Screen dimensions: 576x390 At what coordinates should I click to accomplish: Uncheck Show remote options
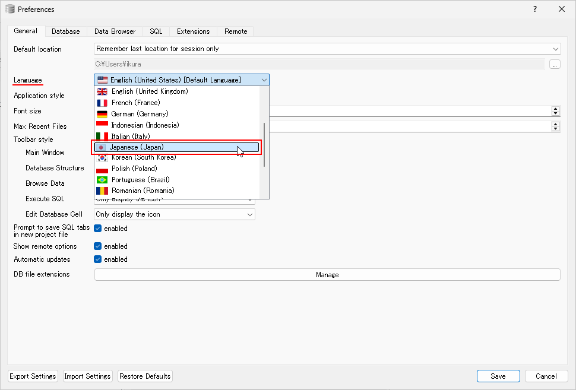point(98,246)
